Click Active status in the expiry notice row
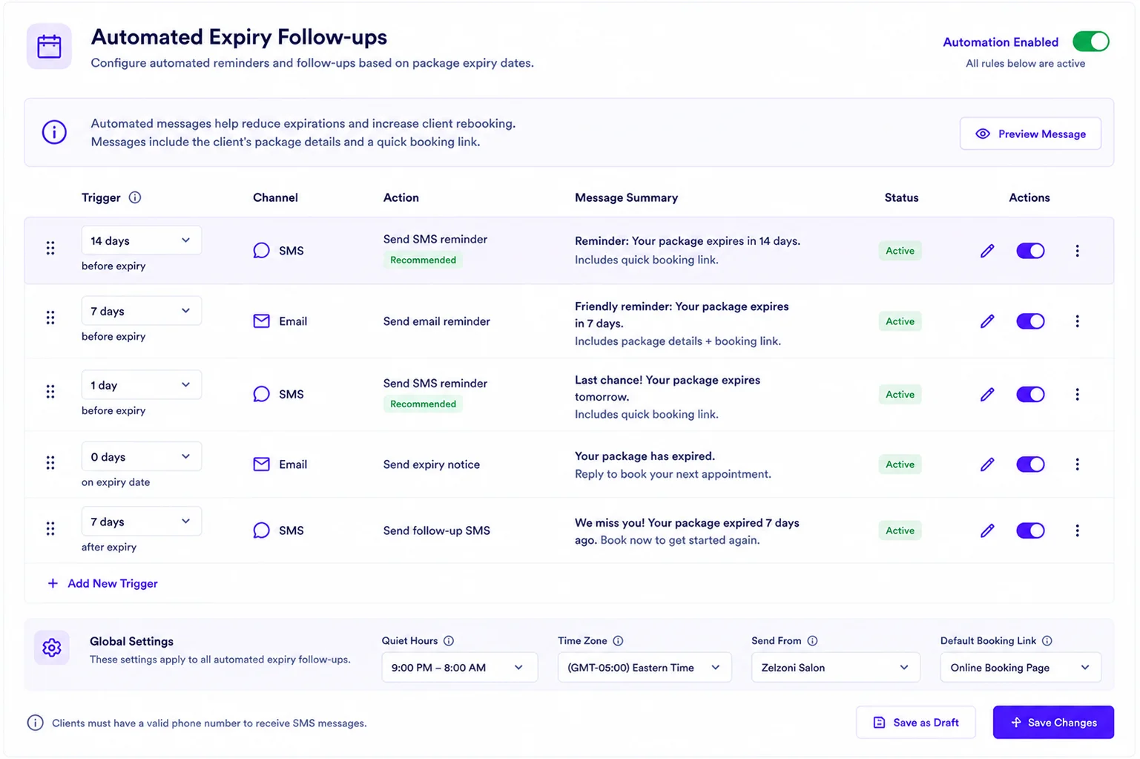Image resolution: width=1140 pixels, height=759 pixels. [x=900, y=464]
